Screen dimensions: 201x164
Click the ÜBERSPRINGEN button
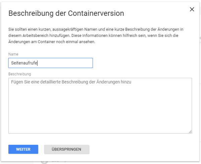coord(67,149)
